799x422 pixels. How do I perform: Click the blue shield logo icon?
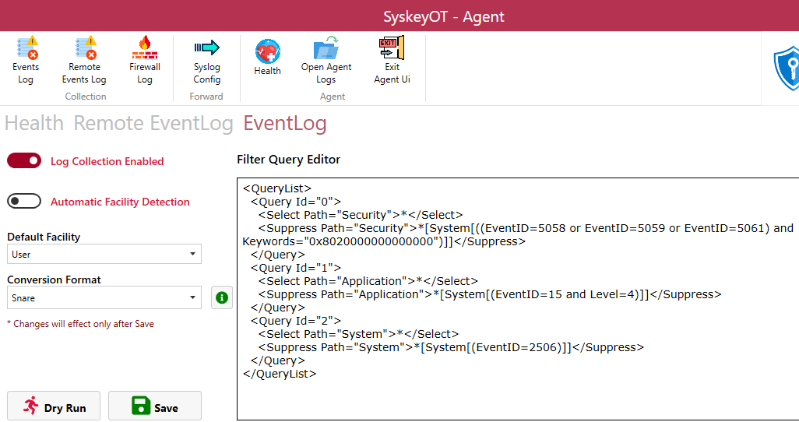click(785, 69)
